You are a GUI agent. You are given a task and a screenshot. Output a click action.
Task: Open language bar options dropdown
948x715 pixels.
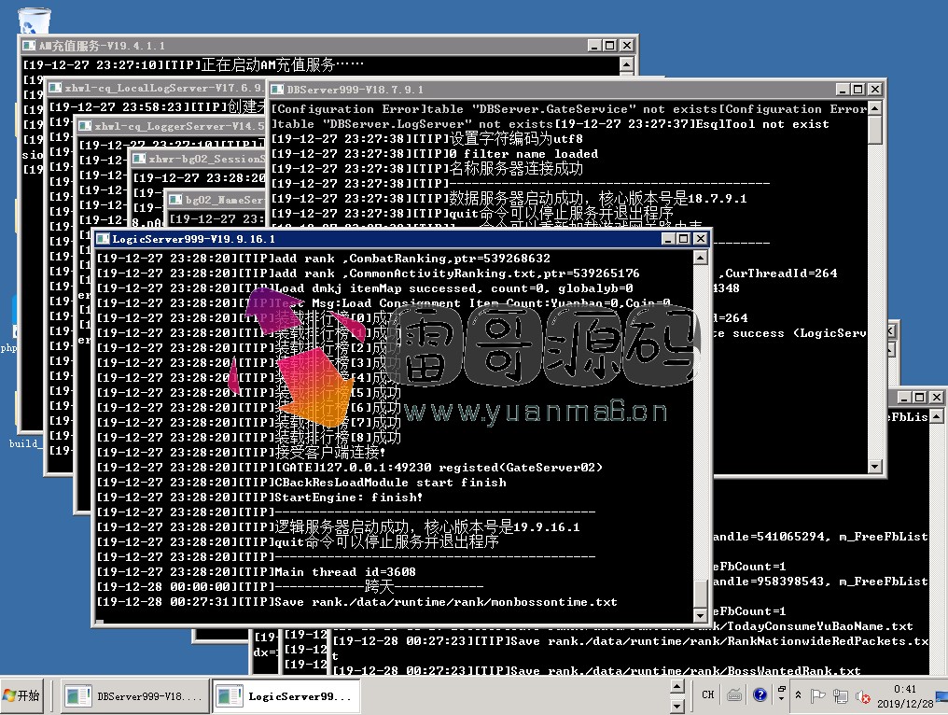pos(781,699)
